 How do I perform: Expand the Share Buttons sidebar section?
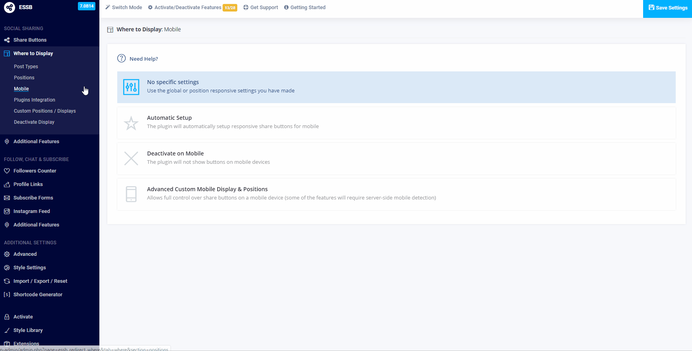[x=30, y=40]
